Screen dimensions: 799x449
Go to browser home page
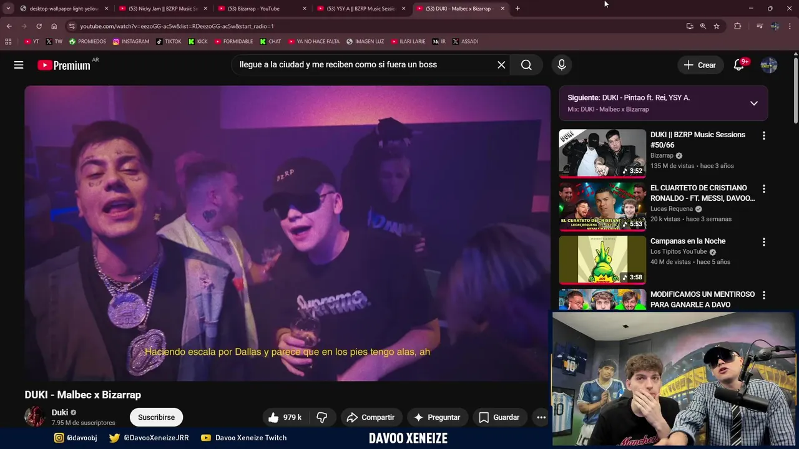point(54,26)
